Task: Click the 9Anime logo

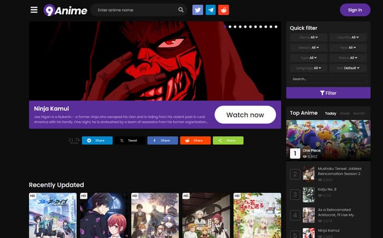Action: [x=65, y=10]
